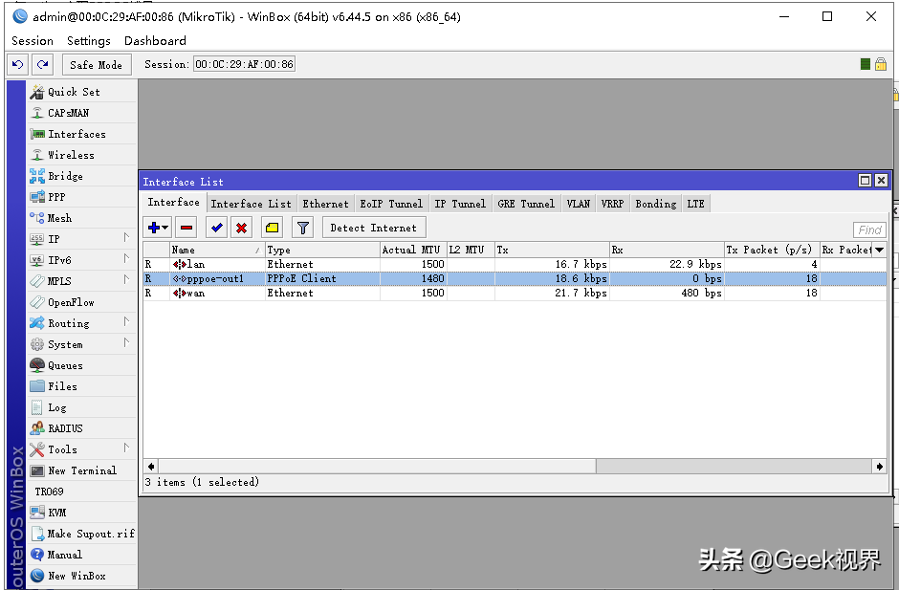Open the Files list
899x590 pixels.
[x=82, y=386]
